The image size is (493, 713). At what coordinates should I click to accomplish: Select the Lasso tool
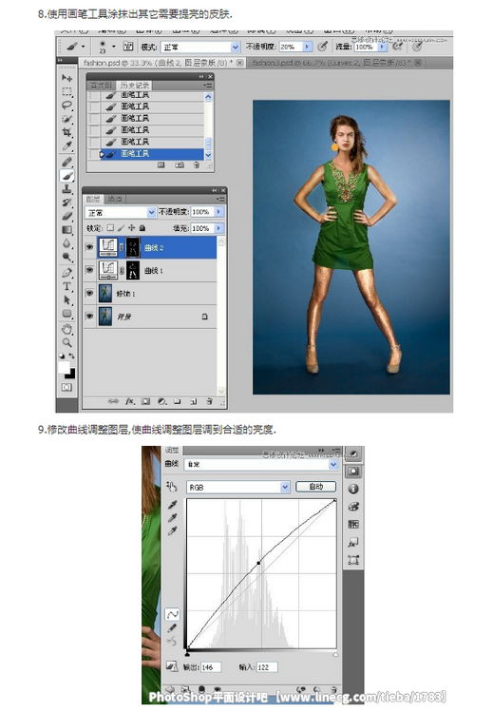click(x=66, y=106)
